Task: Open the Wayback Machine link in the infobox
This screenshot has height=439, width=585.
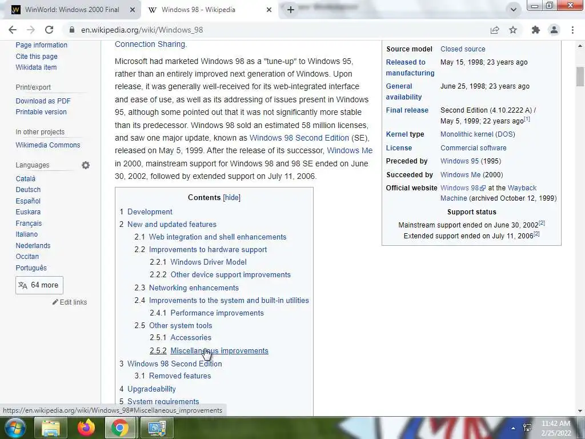Action: (522, 187)
